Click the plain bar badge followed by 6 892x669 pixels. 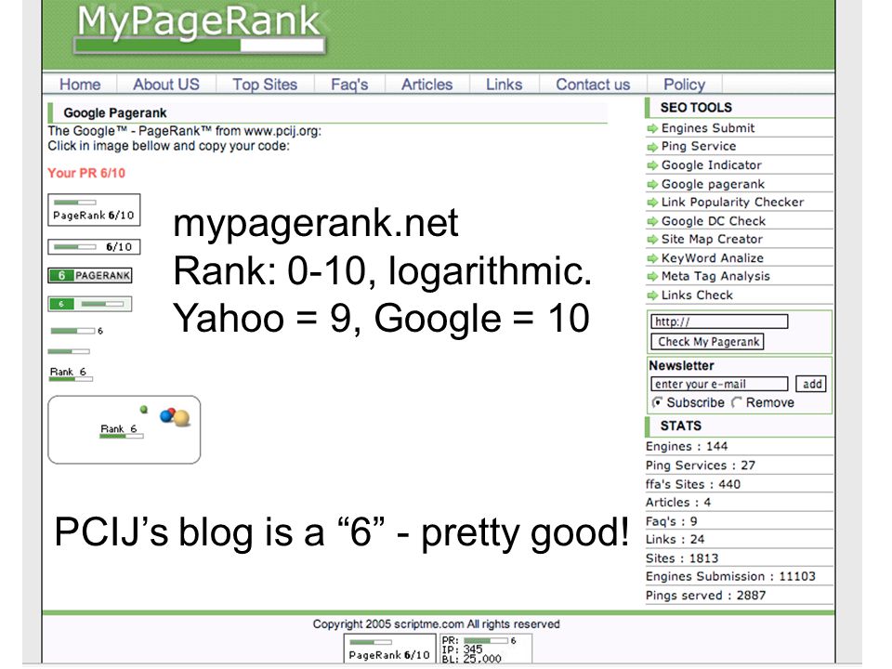click(x=76, y=331)
